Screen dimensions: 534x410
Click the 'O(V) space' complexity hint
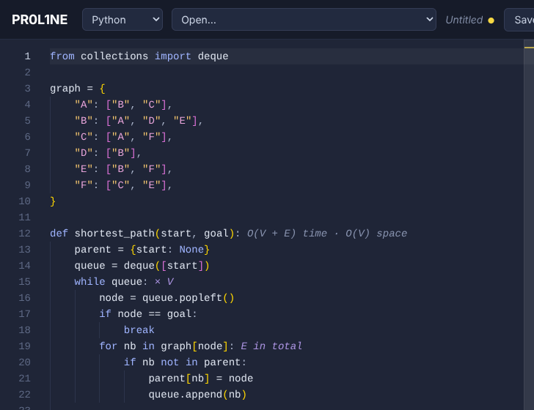tap(376, 234)
